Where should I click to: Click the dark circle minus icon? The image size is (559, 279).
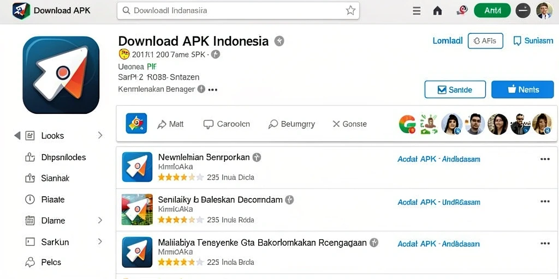tap(523, 11)
